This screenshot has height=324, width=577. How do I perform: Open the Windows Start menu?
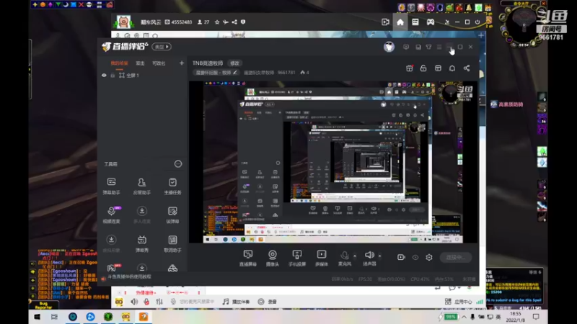[x=38, y=317]
